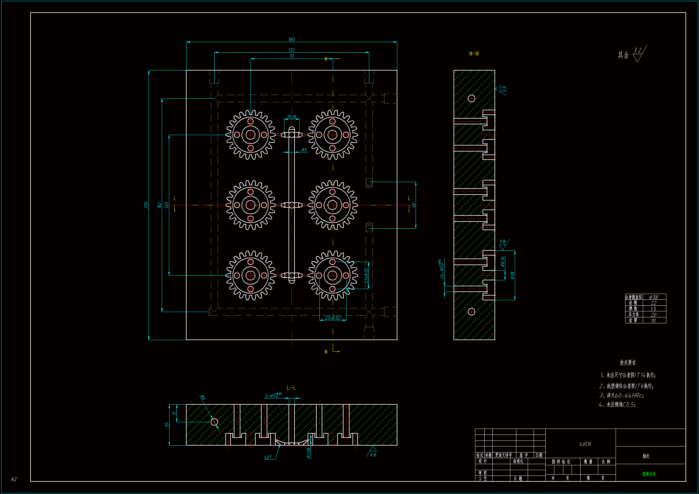Click the 13.18 gate dimension text

(291, 117)
